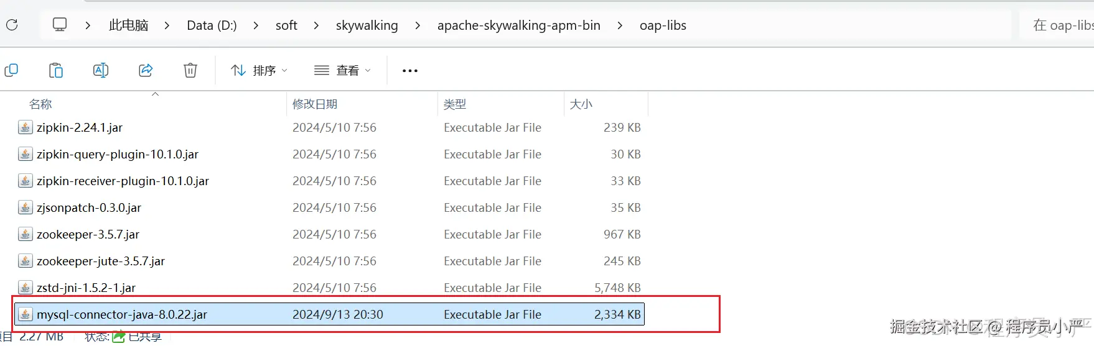The height and width of the screenshot is (346, 1094).
Task: Click the delete trash can icon
Action: coord(190,70)
